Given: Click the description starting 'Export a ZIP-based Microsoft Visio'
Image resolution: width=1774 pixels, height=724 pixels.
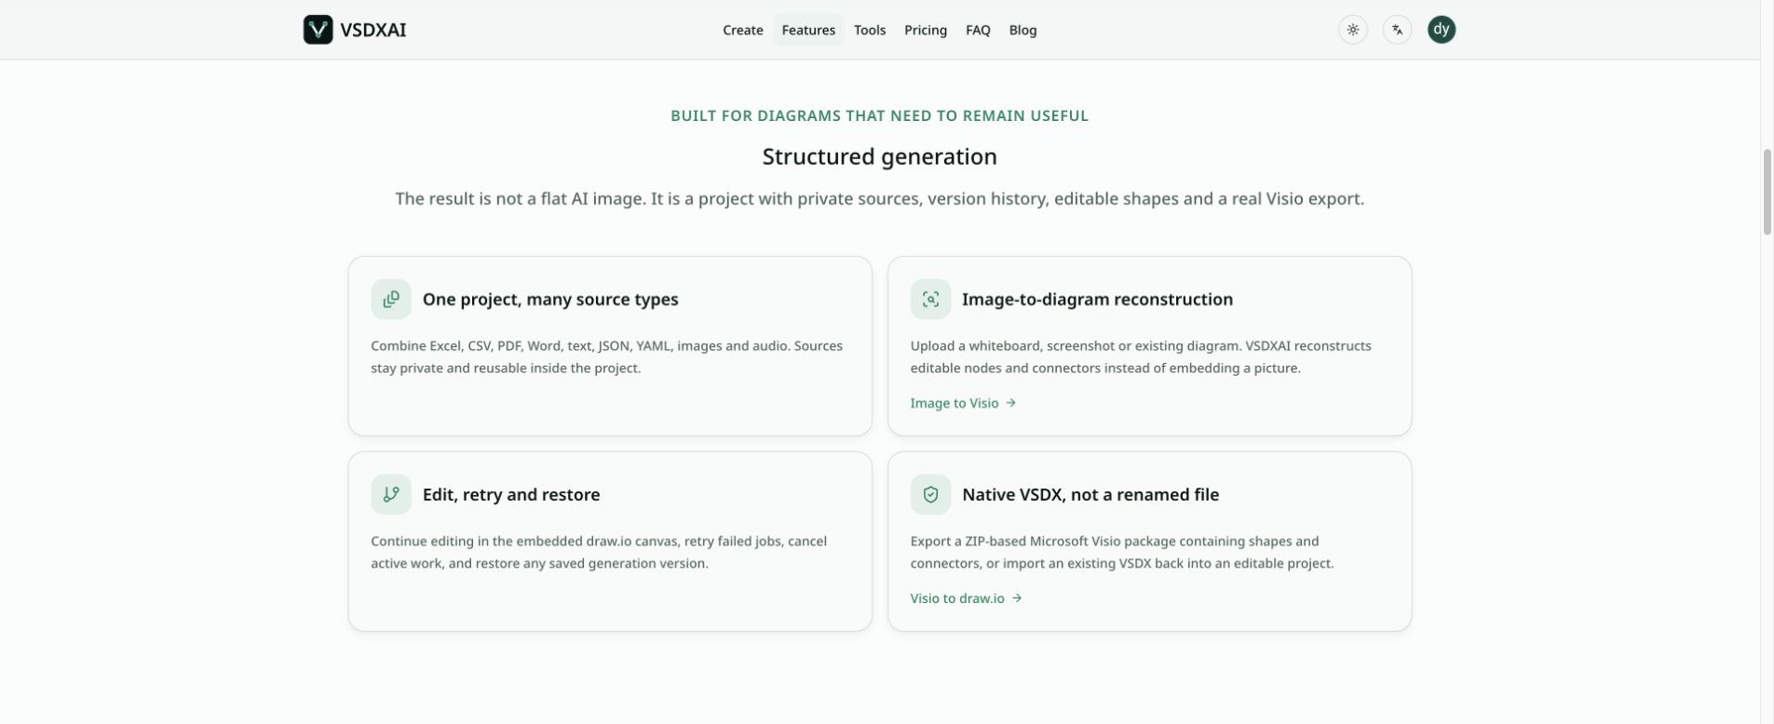Looking at the screenshot, I should pyautogui.click(x=1122, y=552).
